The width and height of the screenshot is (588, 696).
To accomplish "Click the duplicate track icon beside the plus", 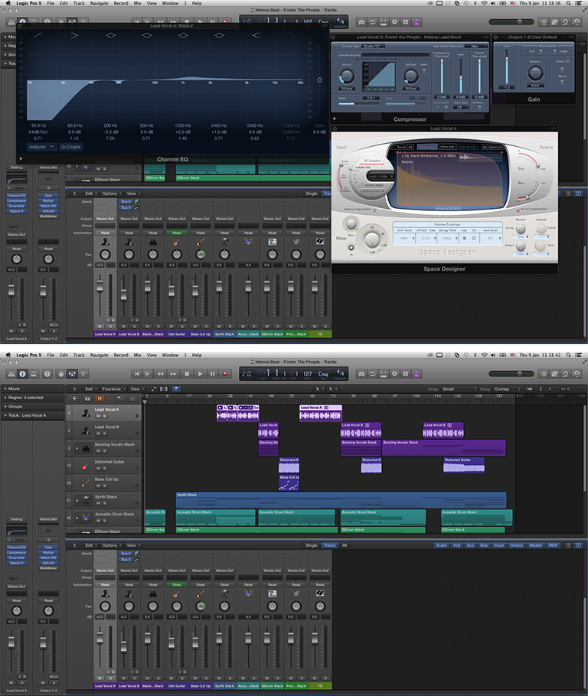I will [87, 398].
